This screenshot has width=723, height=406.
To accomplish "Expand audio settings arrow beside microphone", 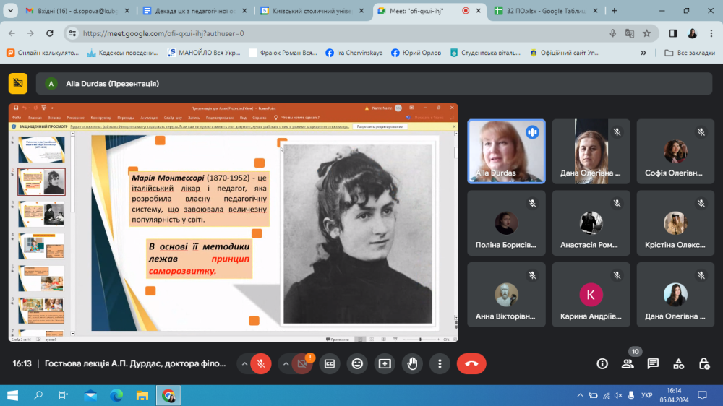I will point(244,363).
